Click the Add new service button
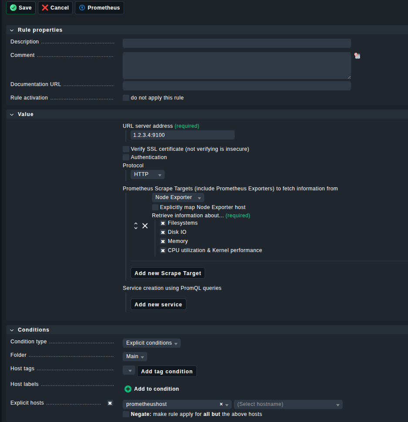Image resolution: width=408 pixels, height=422 pixels. (x=158, y=305)
